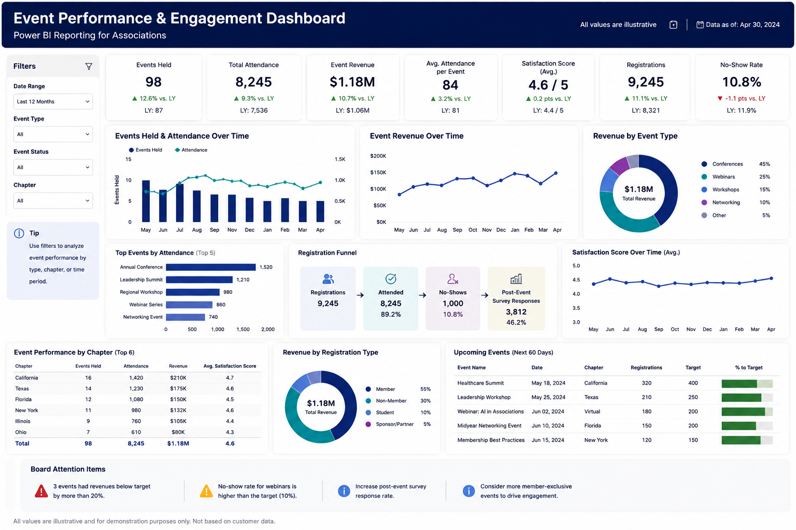Viewport: 796px width, 530px height.
Task: Select Annual Conference bar in Top Events
Action: coord(211,267)
